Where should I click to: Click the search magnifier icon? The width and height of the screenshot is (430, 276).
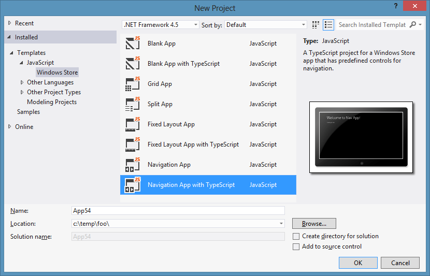(413, 25)
